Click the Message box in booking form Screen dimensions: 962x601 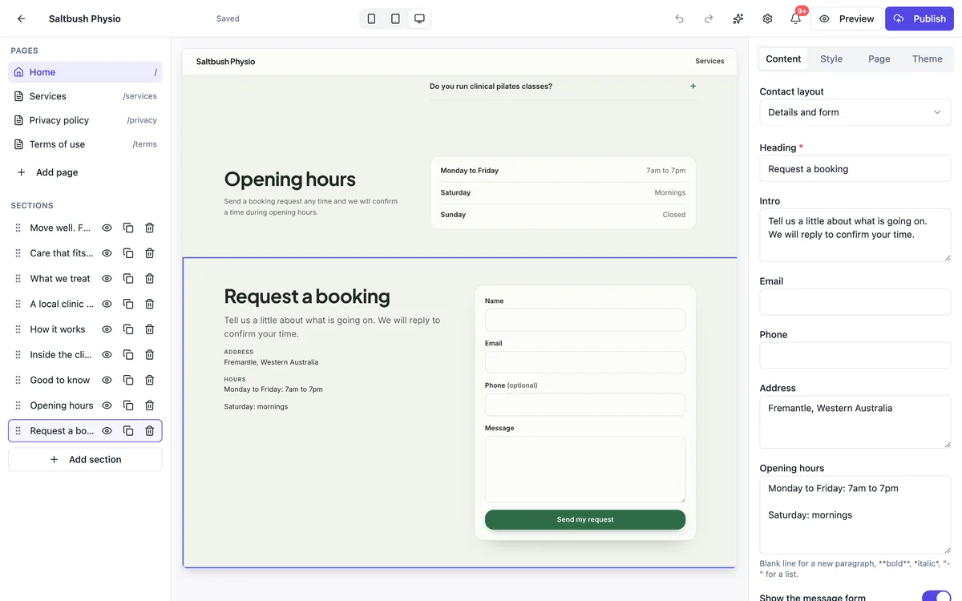tap(585, 470)
